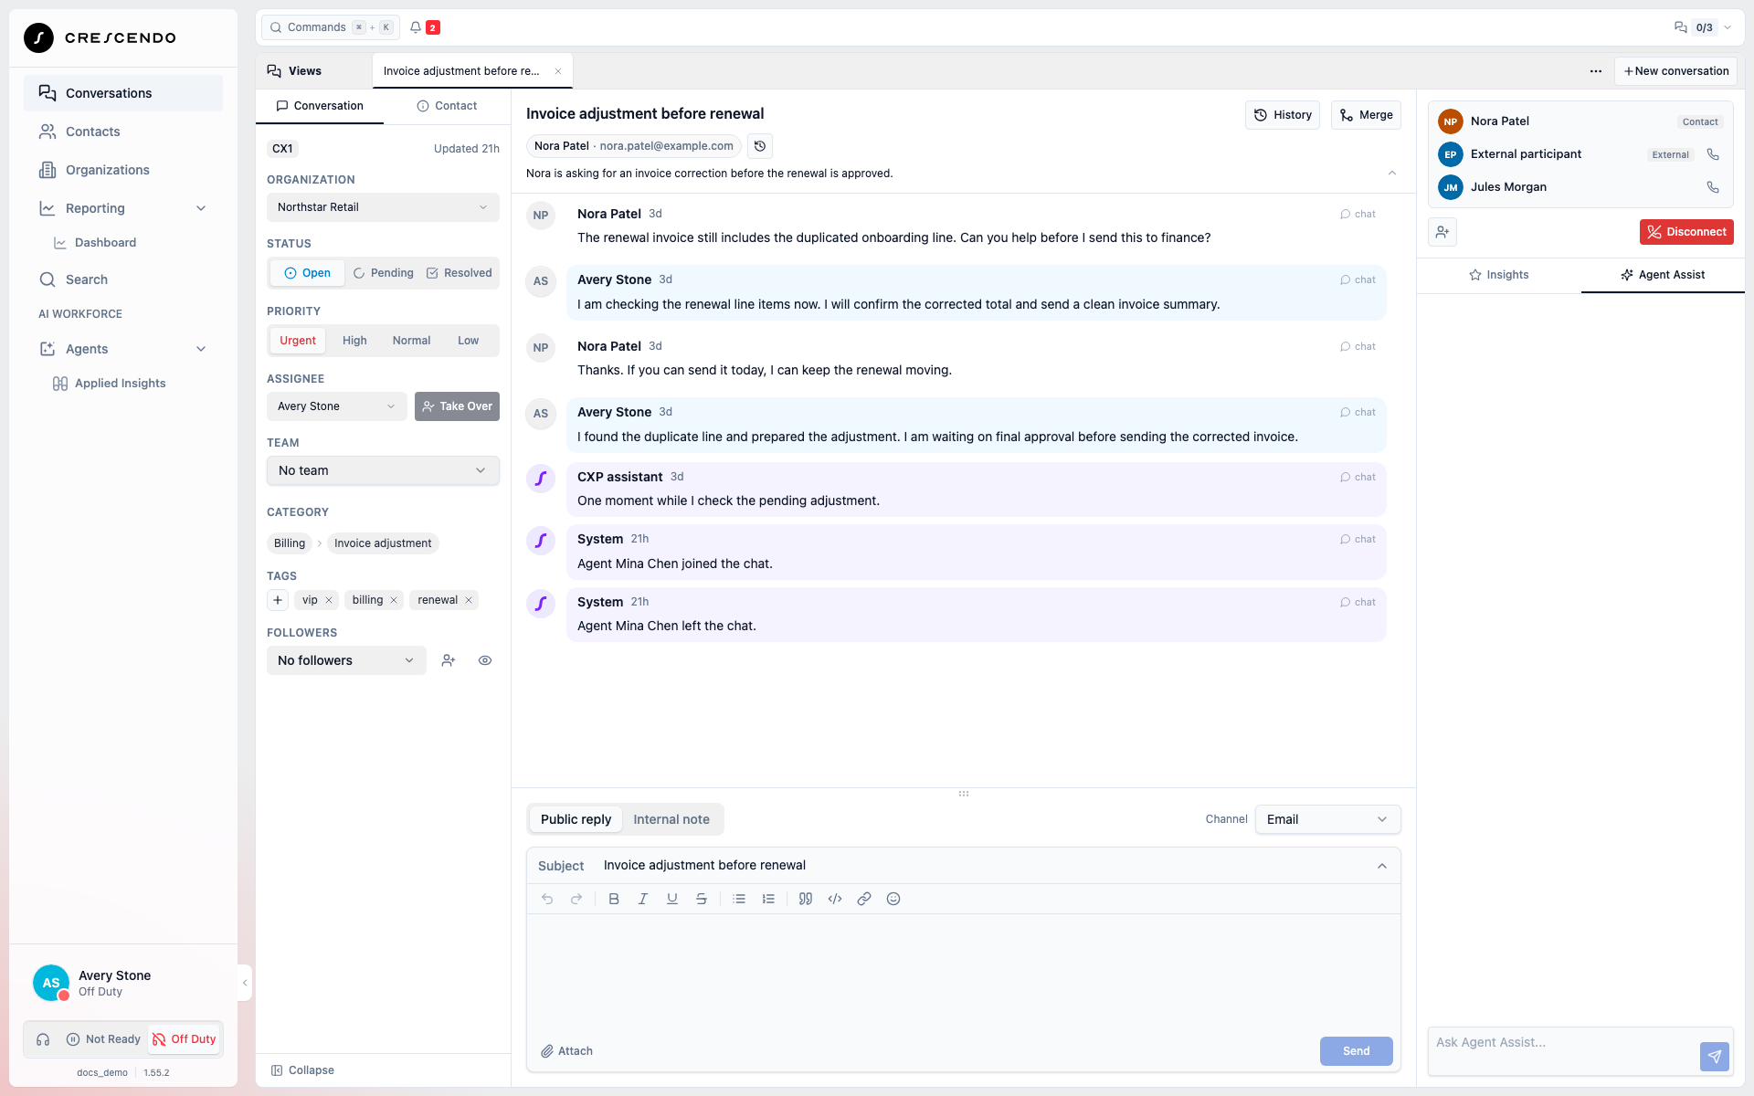Open the Insights tab
This screenshot has width=1754, height=1096.
(x=1498, y=275)
